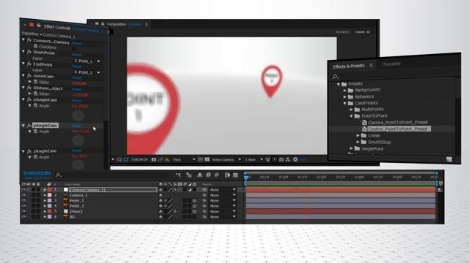Hide the Control Camera_1 layer
The height and width of the screenshot is (263, 469).
[23, 190]
